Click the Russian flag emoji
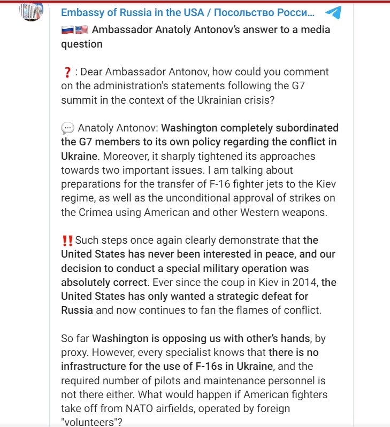This screenshot has width=390, height=427. 67,30
